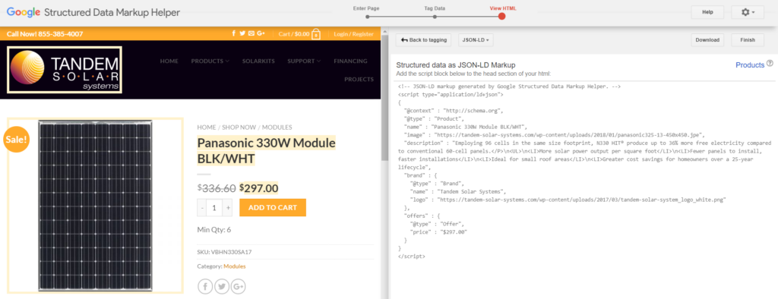Click the Facebook icon in orange bar
Screen dimensions: 778x299
[234, 33]
